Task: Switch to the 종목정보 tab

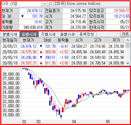Action: [87, 34]
